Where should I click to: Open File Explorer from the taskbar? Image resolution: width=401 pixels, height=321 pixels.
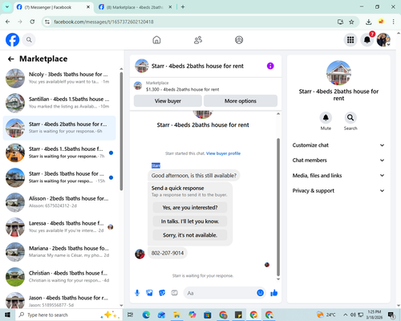tap(176, 315)
